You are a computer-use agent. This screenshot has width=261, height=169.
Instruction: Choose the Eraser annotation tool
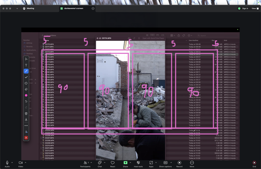(x=26, y=89)
